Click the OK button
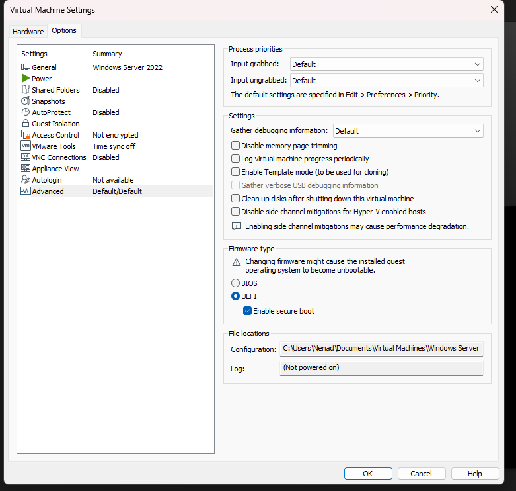Image resolution: width=516 pixels, height=491 pixels. (x=368, y=474)
